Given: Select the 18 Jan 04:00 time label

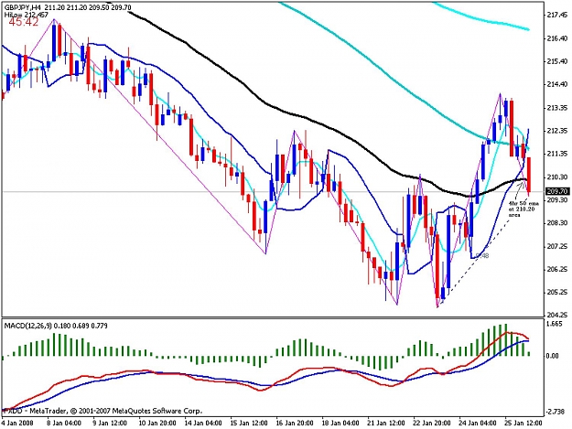Looking at the screenshot, I should pyautogui.click(x=340, y=424).
